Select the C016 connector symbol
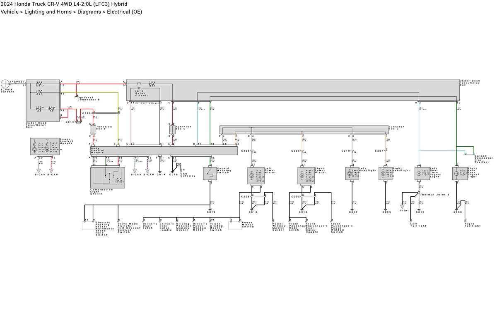The height and width of the screenshot is (310, 497). pyautogui.click(x=79, y=122)
